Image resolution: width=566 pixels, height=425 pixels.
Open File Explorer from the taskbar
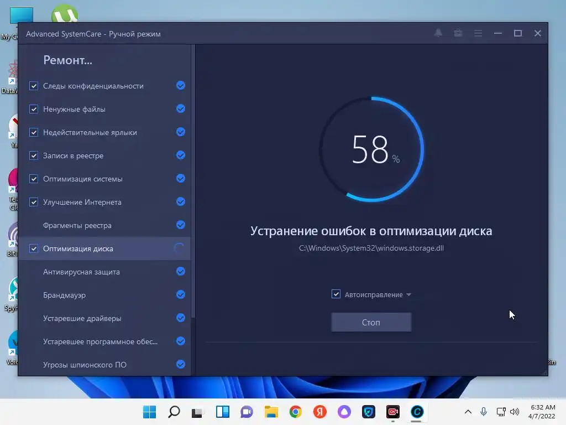(271, 412)
